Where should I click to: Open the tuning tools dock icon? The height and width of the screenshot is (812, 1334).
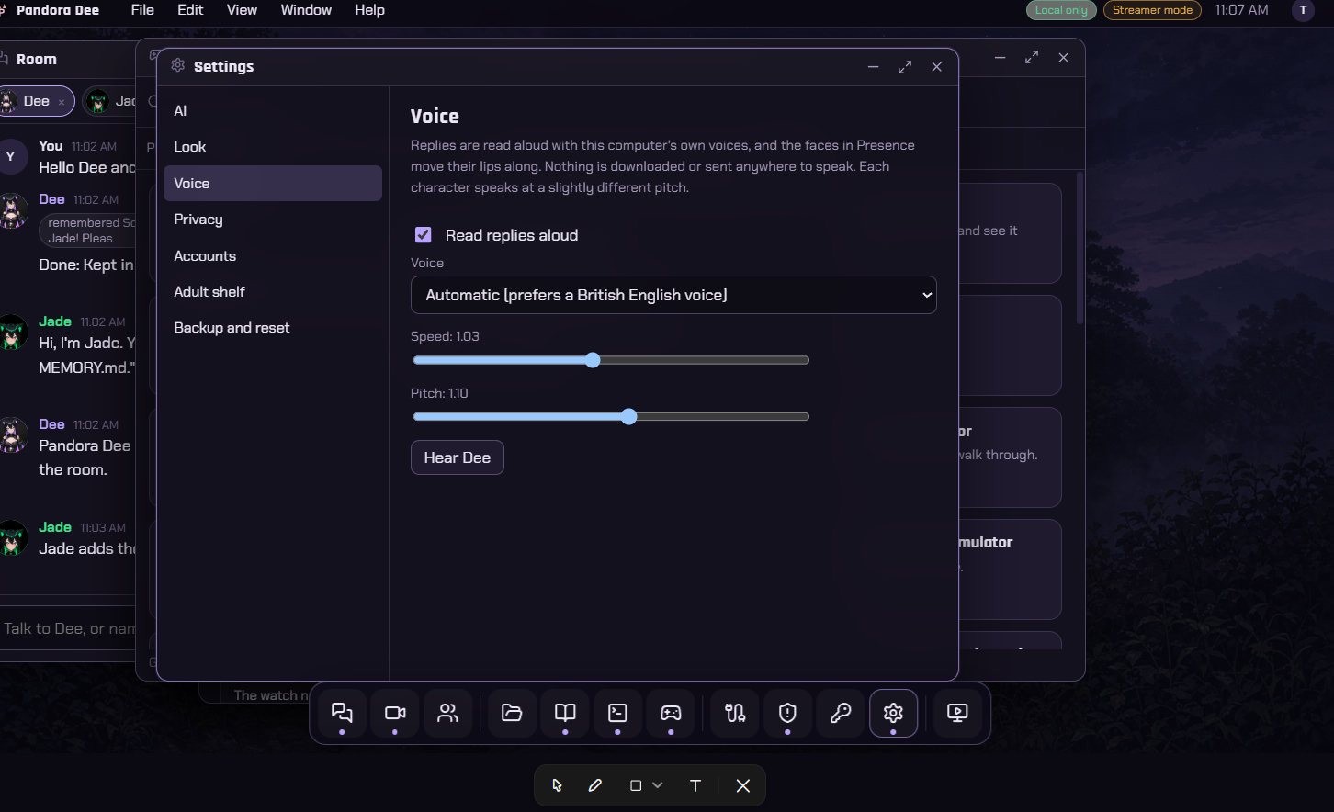(735, 713)
